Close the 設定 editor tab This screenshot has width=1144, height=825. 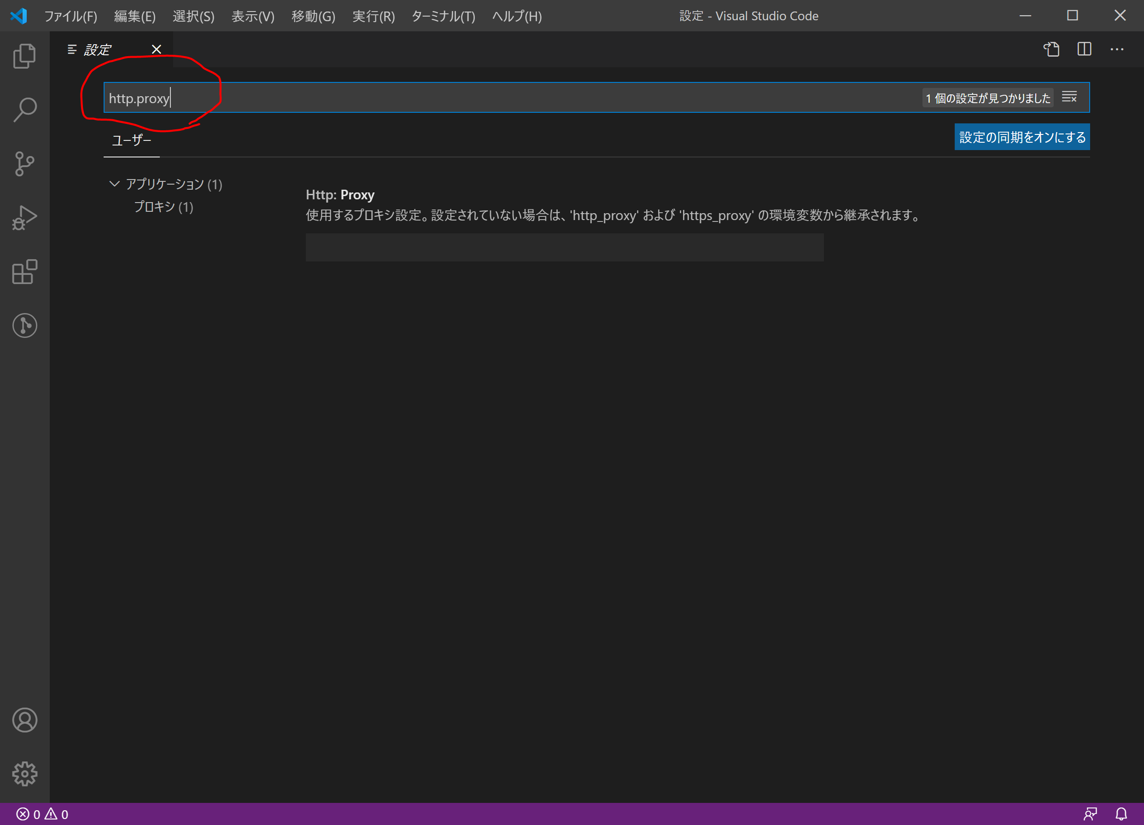coord(157,49)
